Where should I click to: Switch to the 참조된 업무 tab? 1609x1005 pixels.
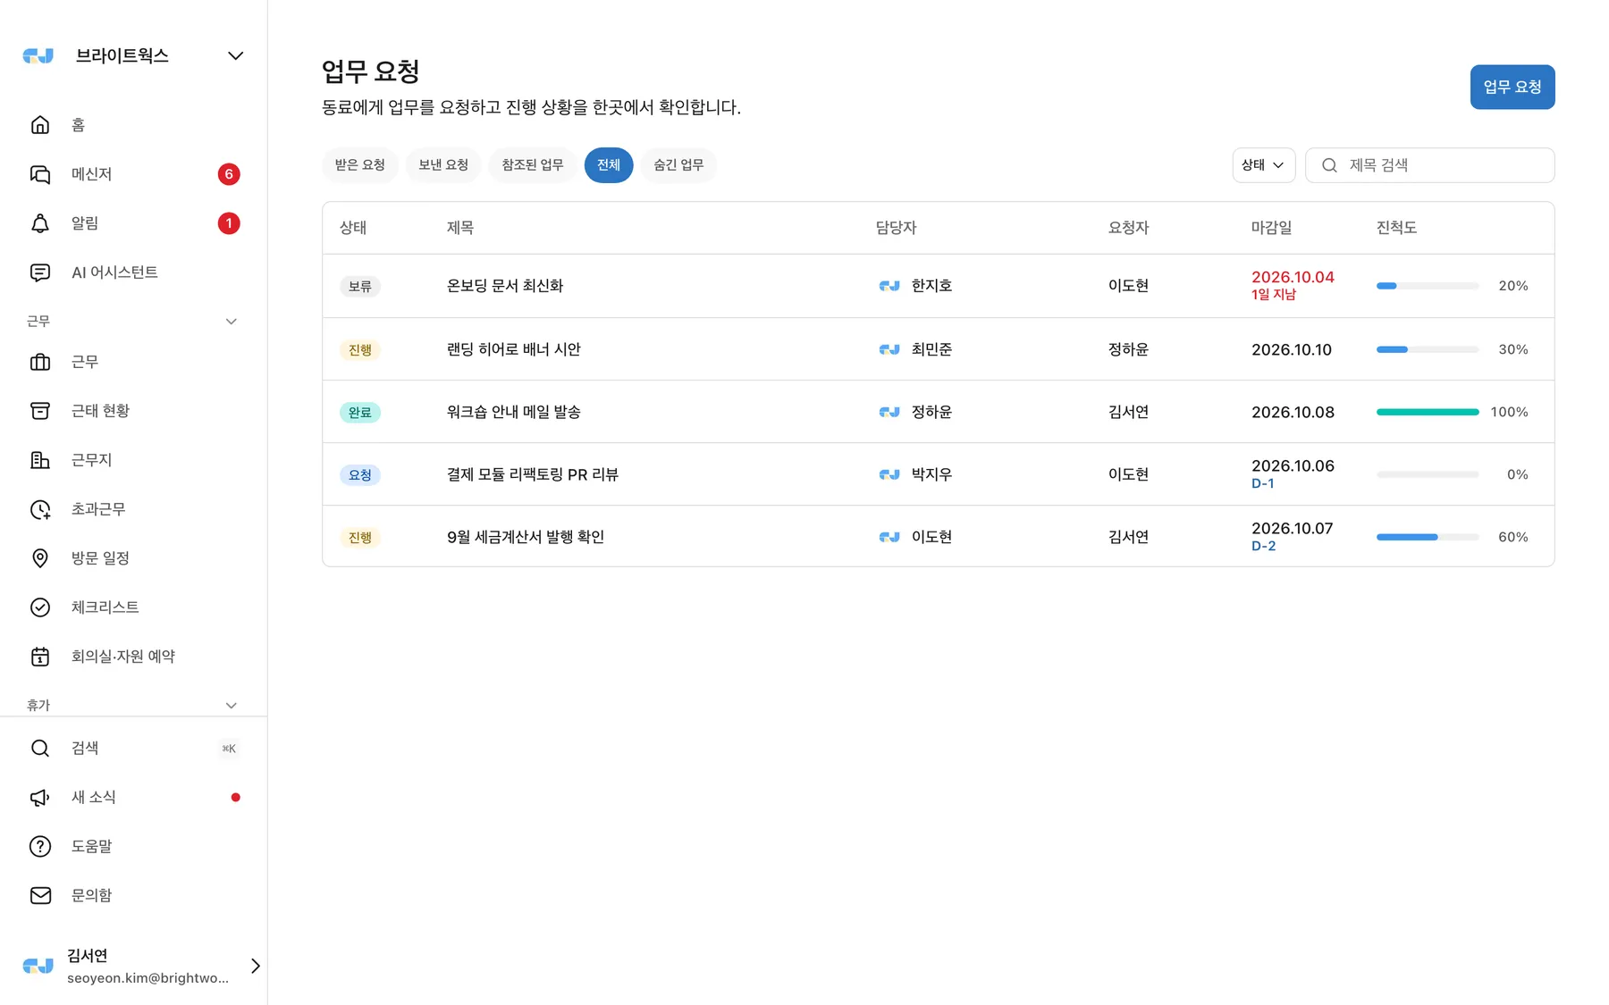point(533,165)
